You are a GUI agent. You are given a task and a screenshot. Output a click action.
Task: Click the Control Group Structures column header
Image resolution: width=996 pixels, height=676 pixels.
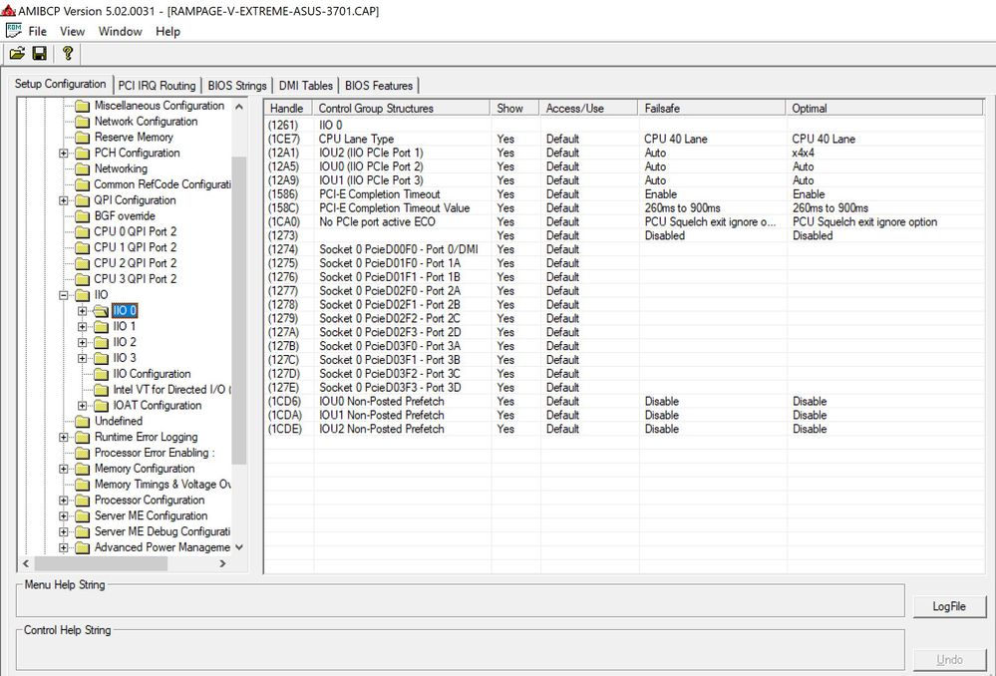coord(402,108)
